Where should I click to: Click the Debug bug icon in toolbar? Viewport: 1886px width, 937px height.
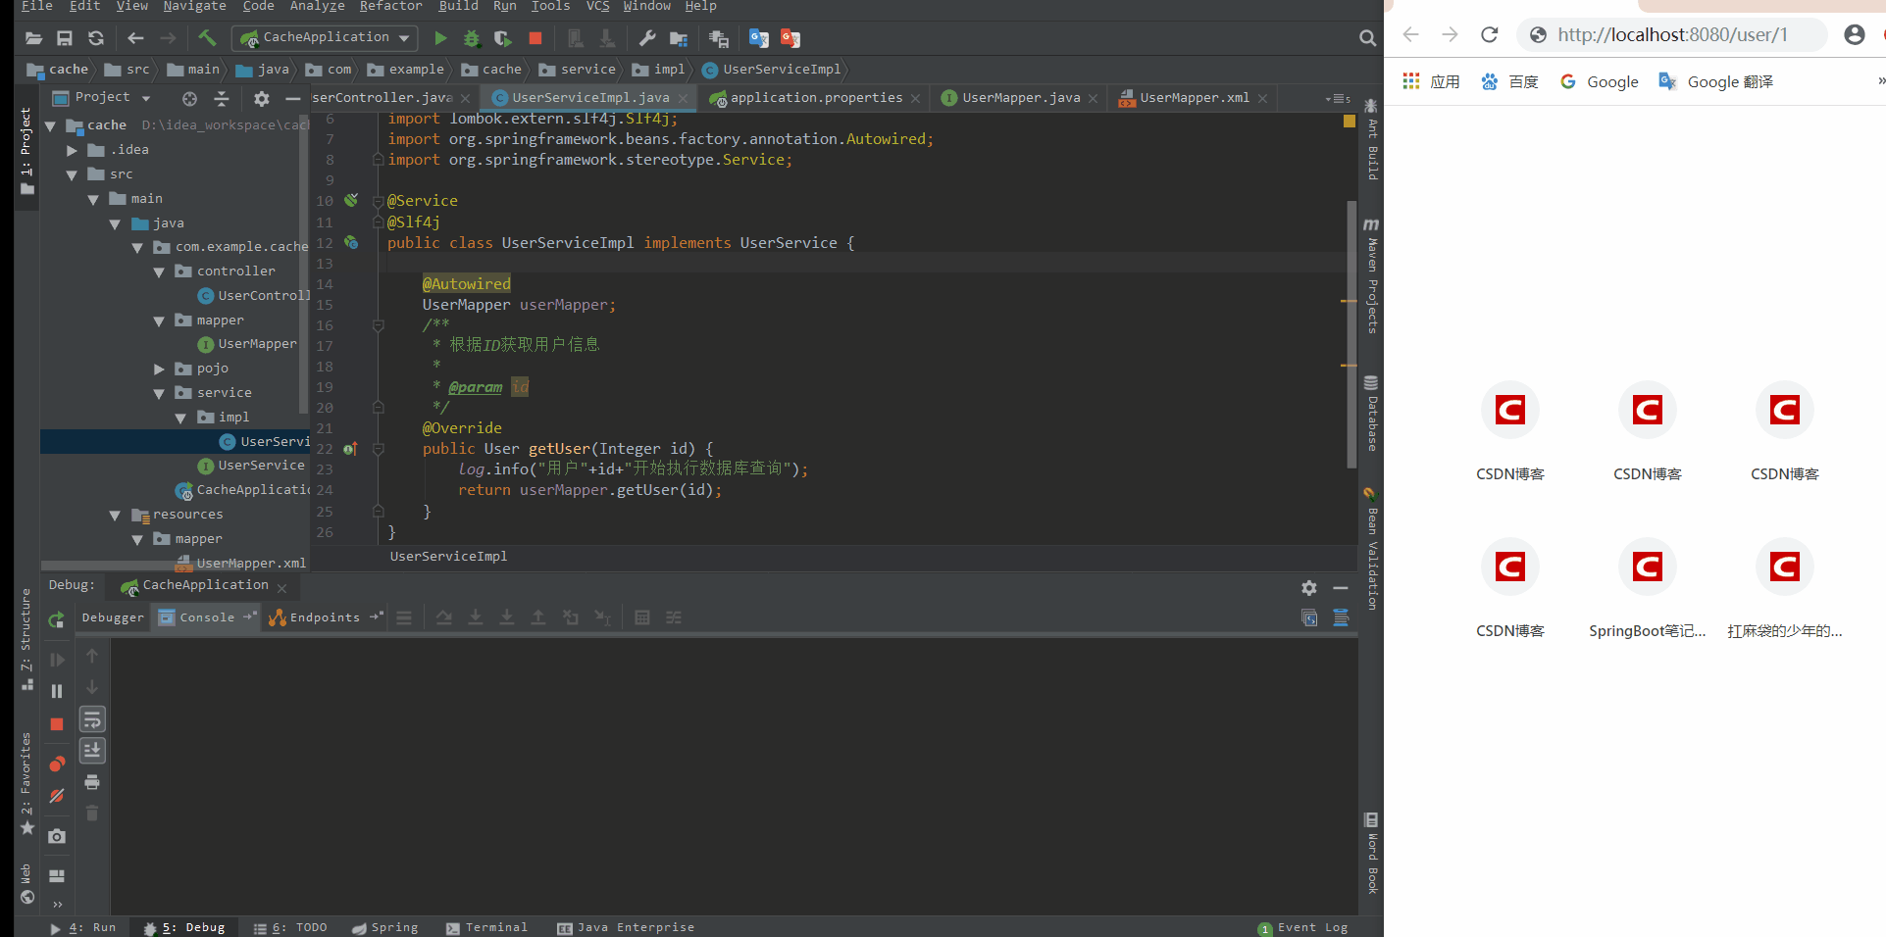(472, 38)
